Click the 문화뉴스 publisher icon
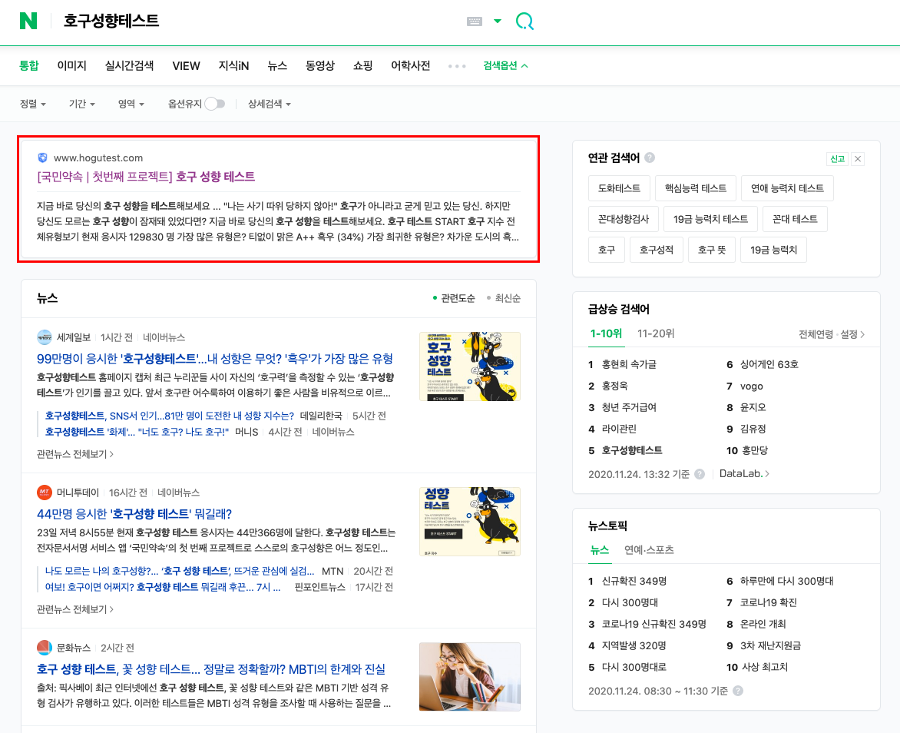The width and height of the screenshot is (900, 733). coord(45,648)
